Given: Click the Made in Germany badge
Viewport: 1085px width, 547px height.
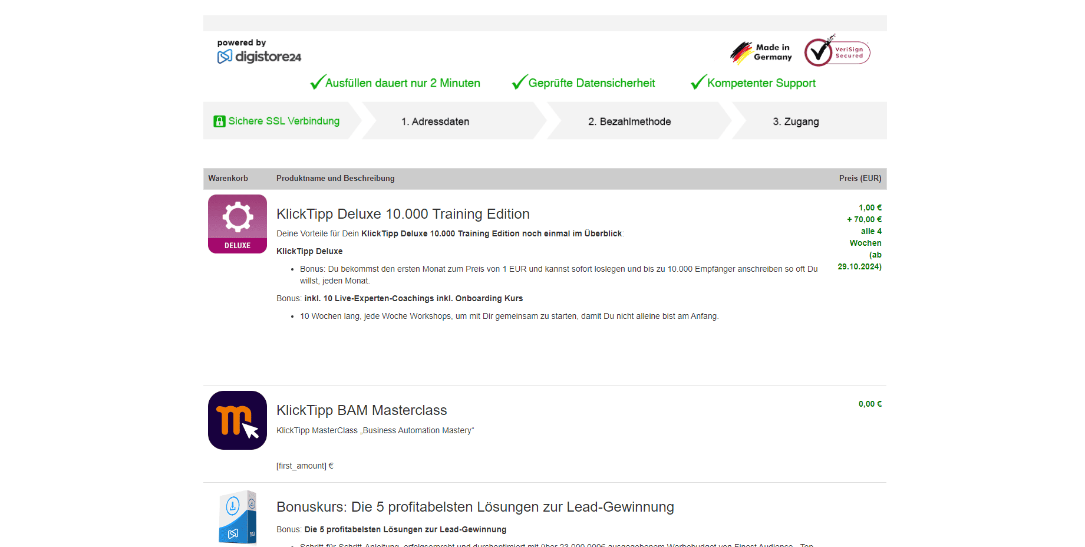Looking at the screenshot, I should coord(761,52).
